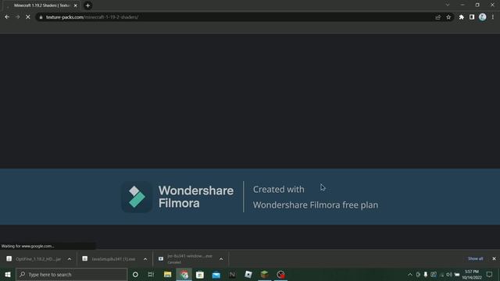
Task: Go back to the previous page
Action: 7,17
